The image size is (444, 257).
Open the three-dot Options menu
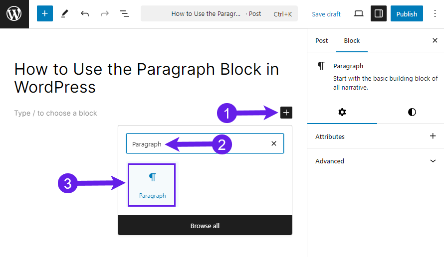pos(435,13)
